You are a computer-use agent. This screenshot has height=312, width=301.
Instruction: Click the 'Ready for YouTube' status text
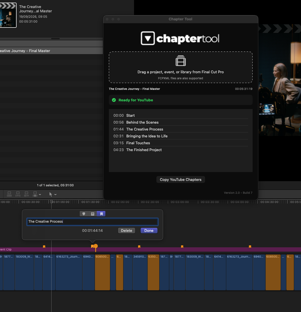136,100
